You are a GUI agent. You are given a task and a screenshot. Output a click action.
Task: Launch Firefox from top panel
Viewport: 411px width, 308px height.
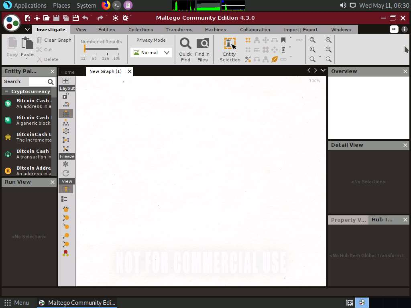point(106,5)
